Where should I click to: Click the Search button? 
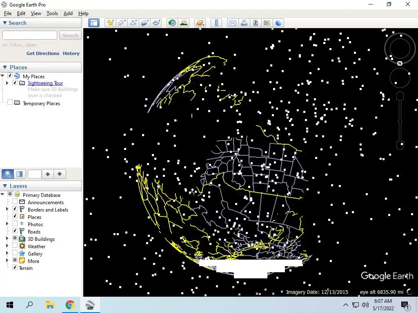[70, 35]
